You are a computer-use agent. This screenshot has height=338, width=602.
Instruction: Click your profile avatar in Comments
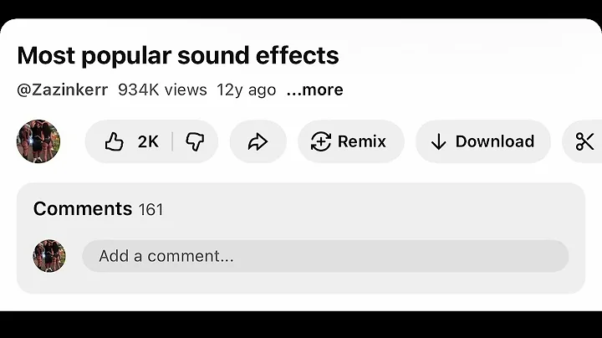coord(49,256)
